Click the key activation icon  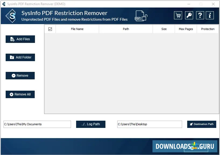tap(189, 15)
